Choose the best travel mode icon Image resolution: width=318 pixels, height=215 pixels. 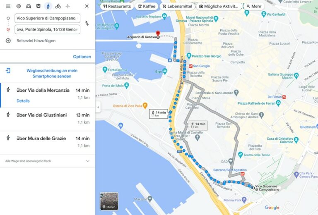click(x=19, y=6)
